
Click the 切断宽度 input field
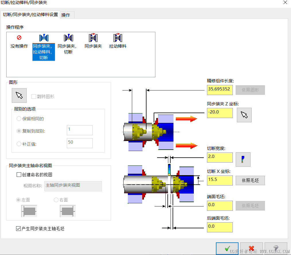[220, 157]
